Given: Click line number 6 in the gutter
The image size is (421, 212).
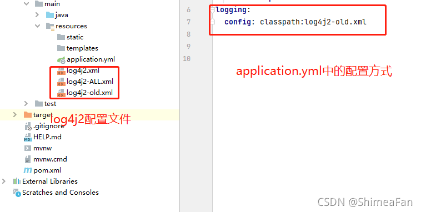Looking at the screenshot, I should [188, 10].
